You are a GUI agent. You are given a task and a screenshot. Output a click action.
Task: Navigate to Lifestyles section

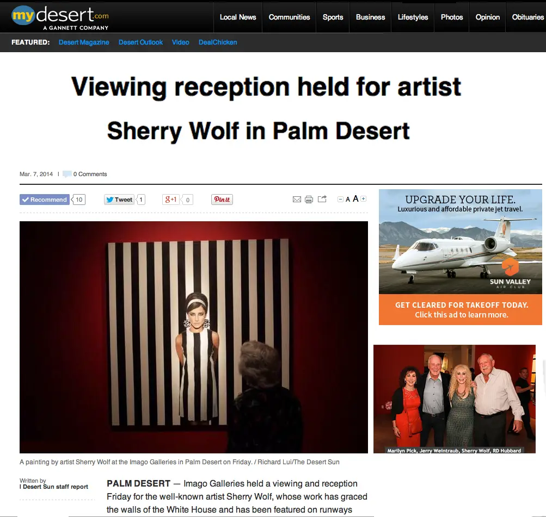tap(413, 17)
